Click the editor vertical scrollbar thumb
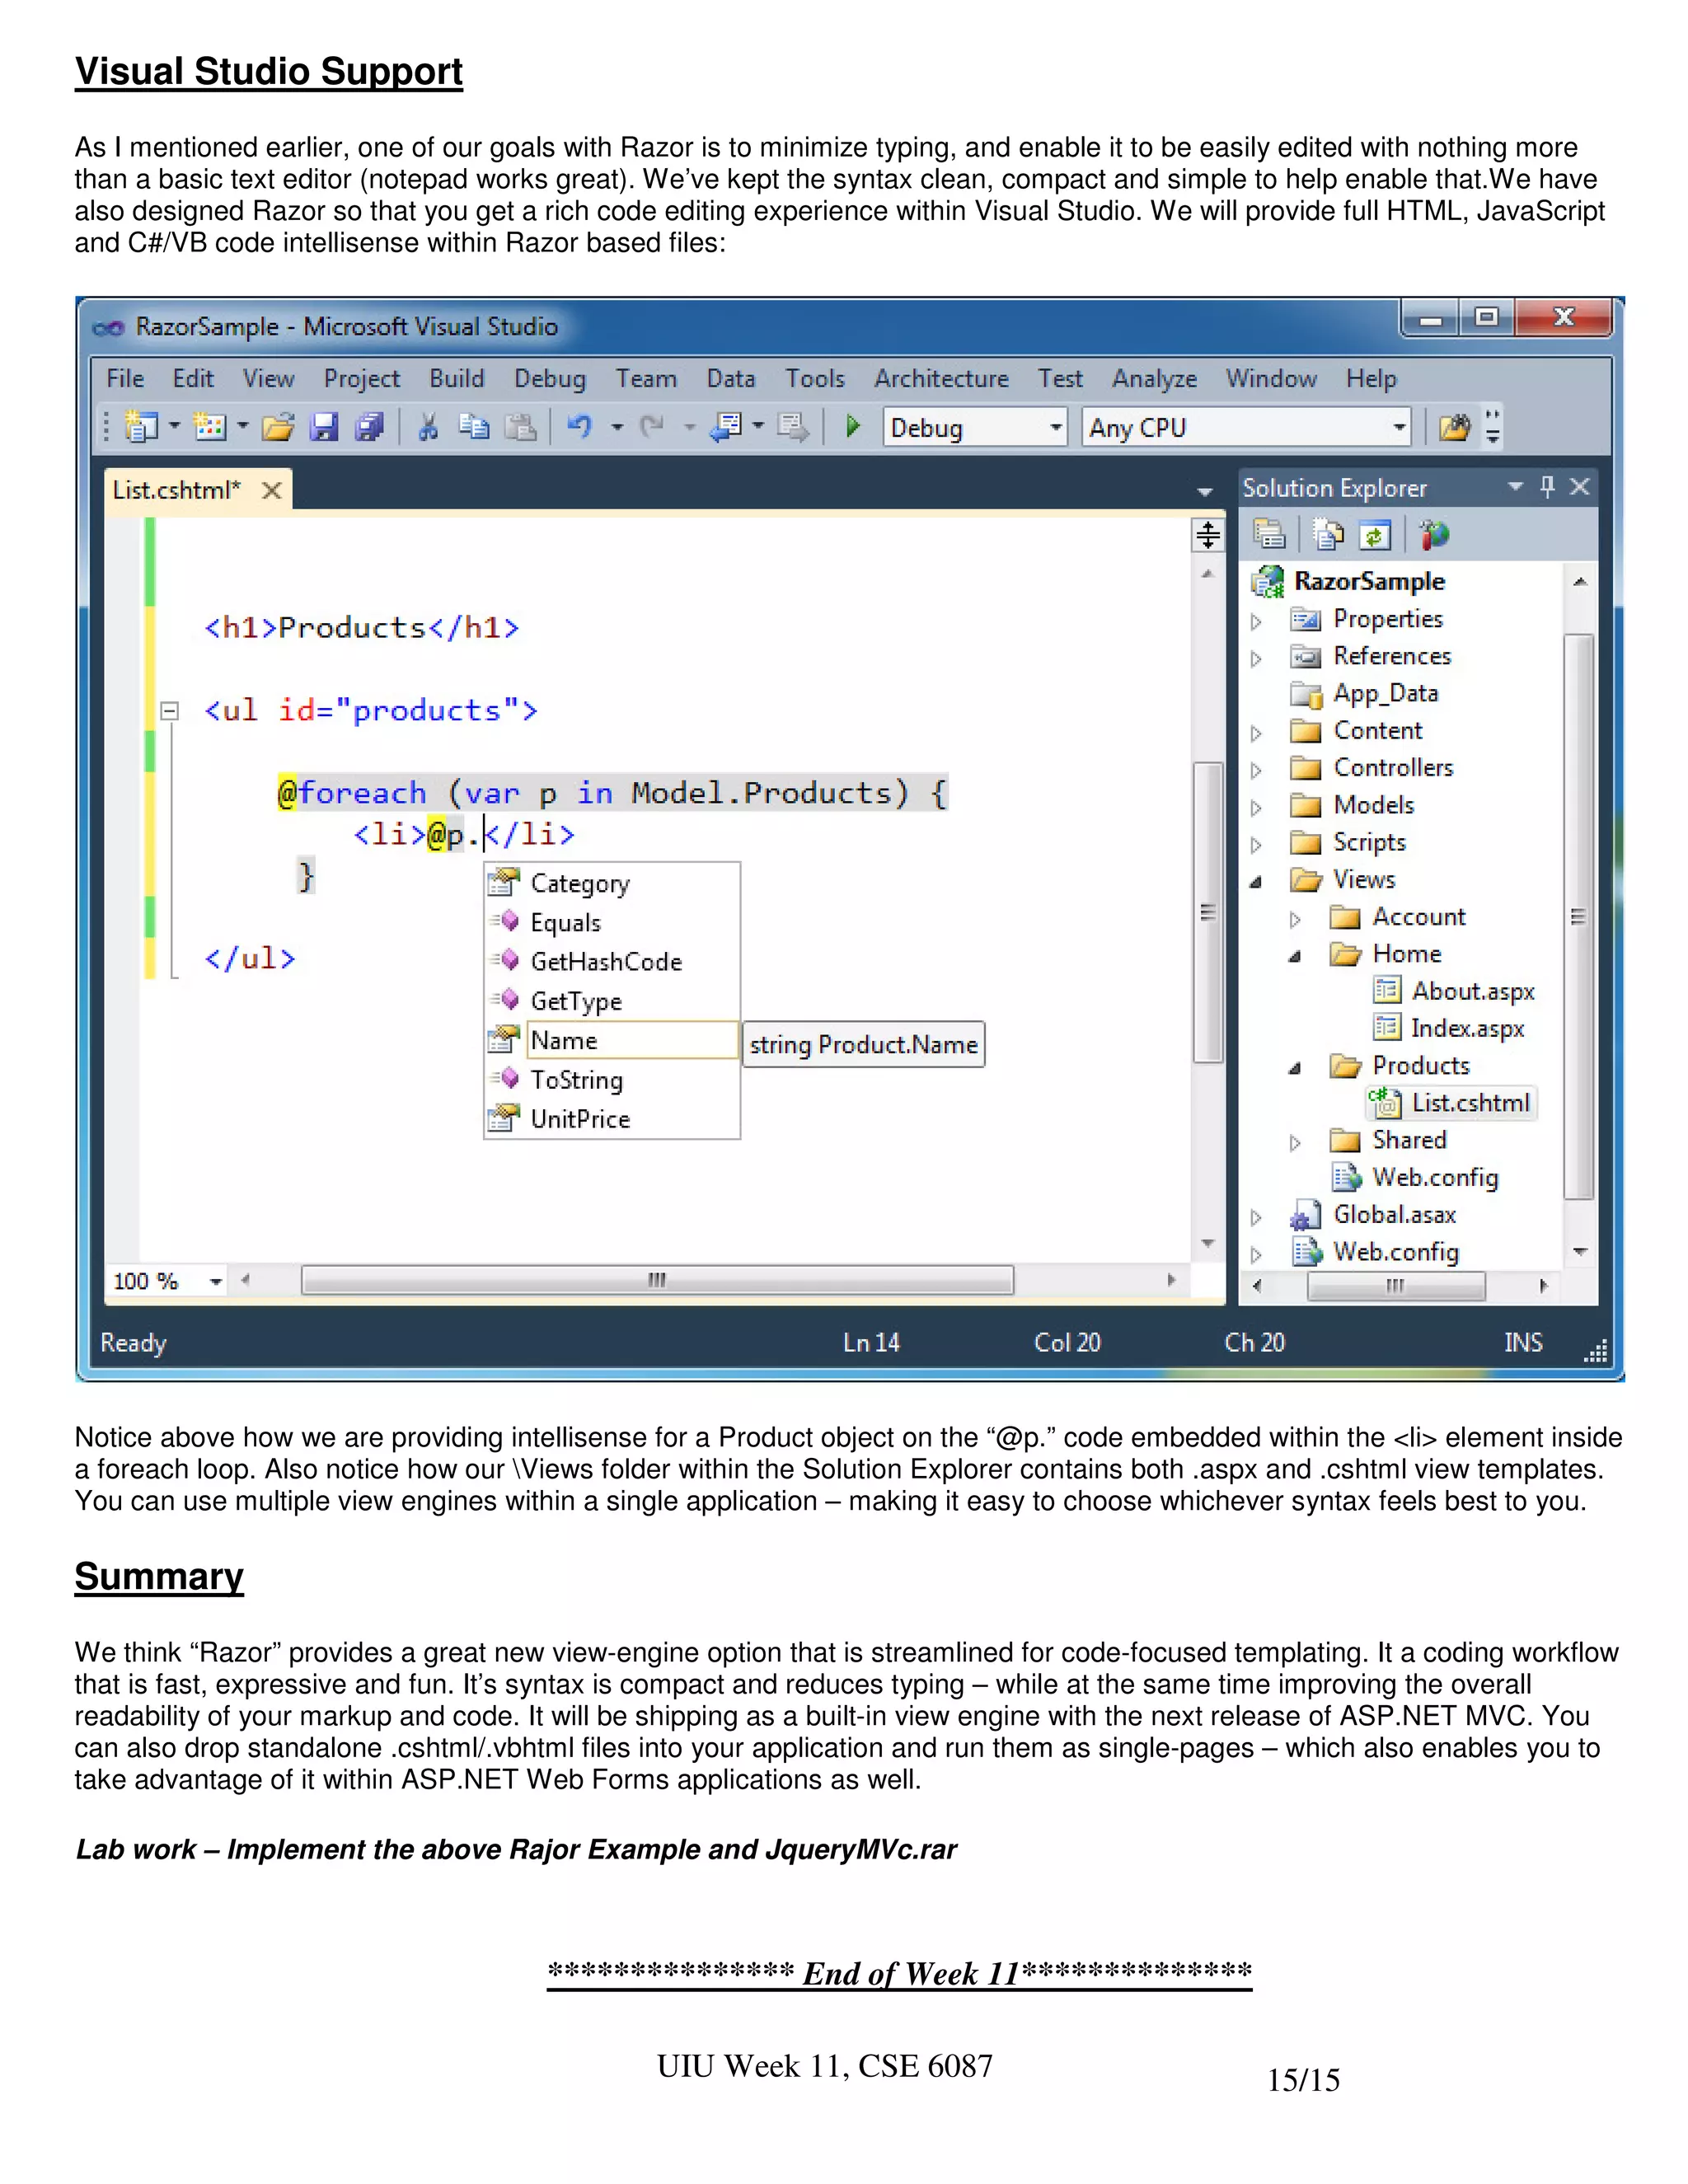Image resolution: width=1688 pixels, height=2184 pixels. [x=1208, y=912]
